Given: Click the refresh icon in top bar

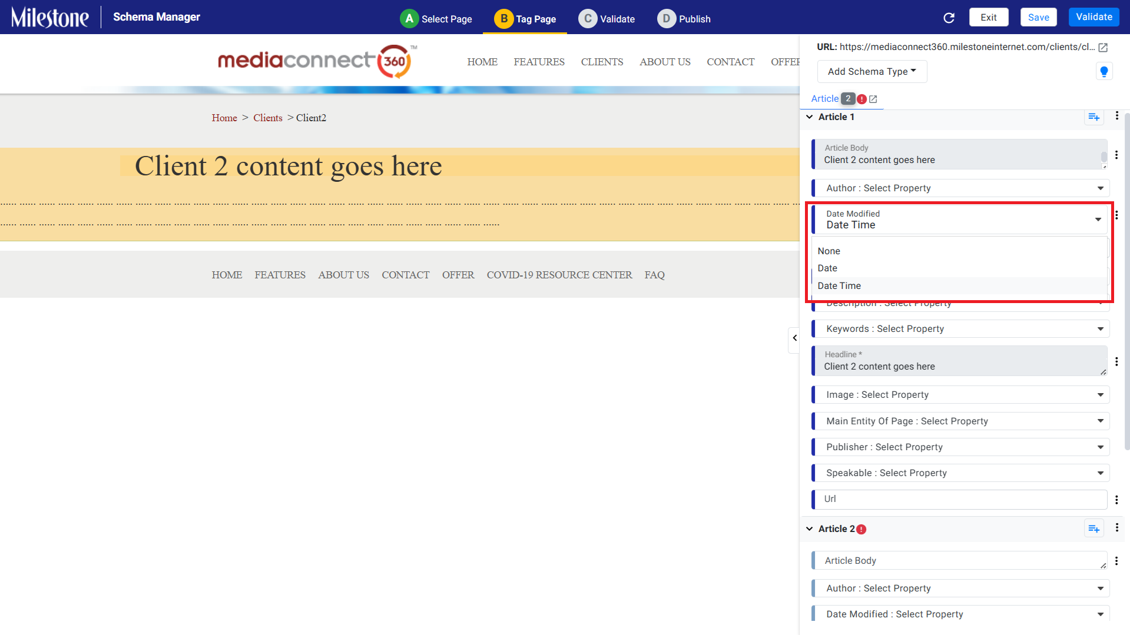Looking at the screenshot, I should click(x=949, y=18).
